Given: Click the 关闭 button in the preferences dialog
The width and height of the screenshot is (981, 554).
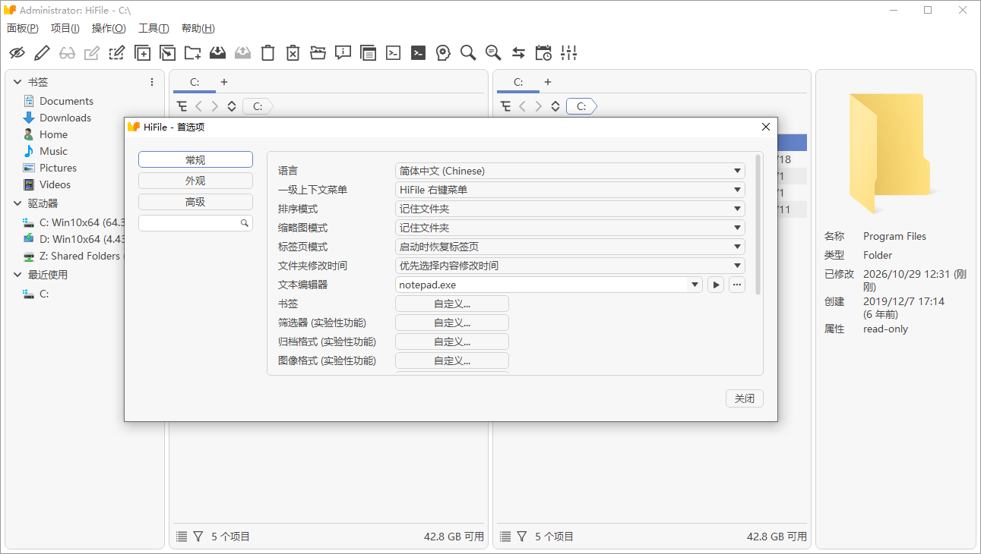Looking at the screenshot, I should click(745, 398).
